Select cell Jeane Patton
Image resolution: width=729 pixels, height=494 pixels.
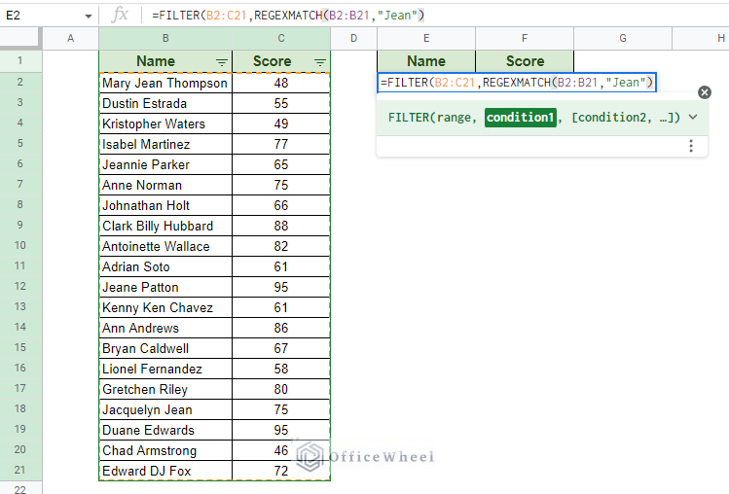pos(165,287)
